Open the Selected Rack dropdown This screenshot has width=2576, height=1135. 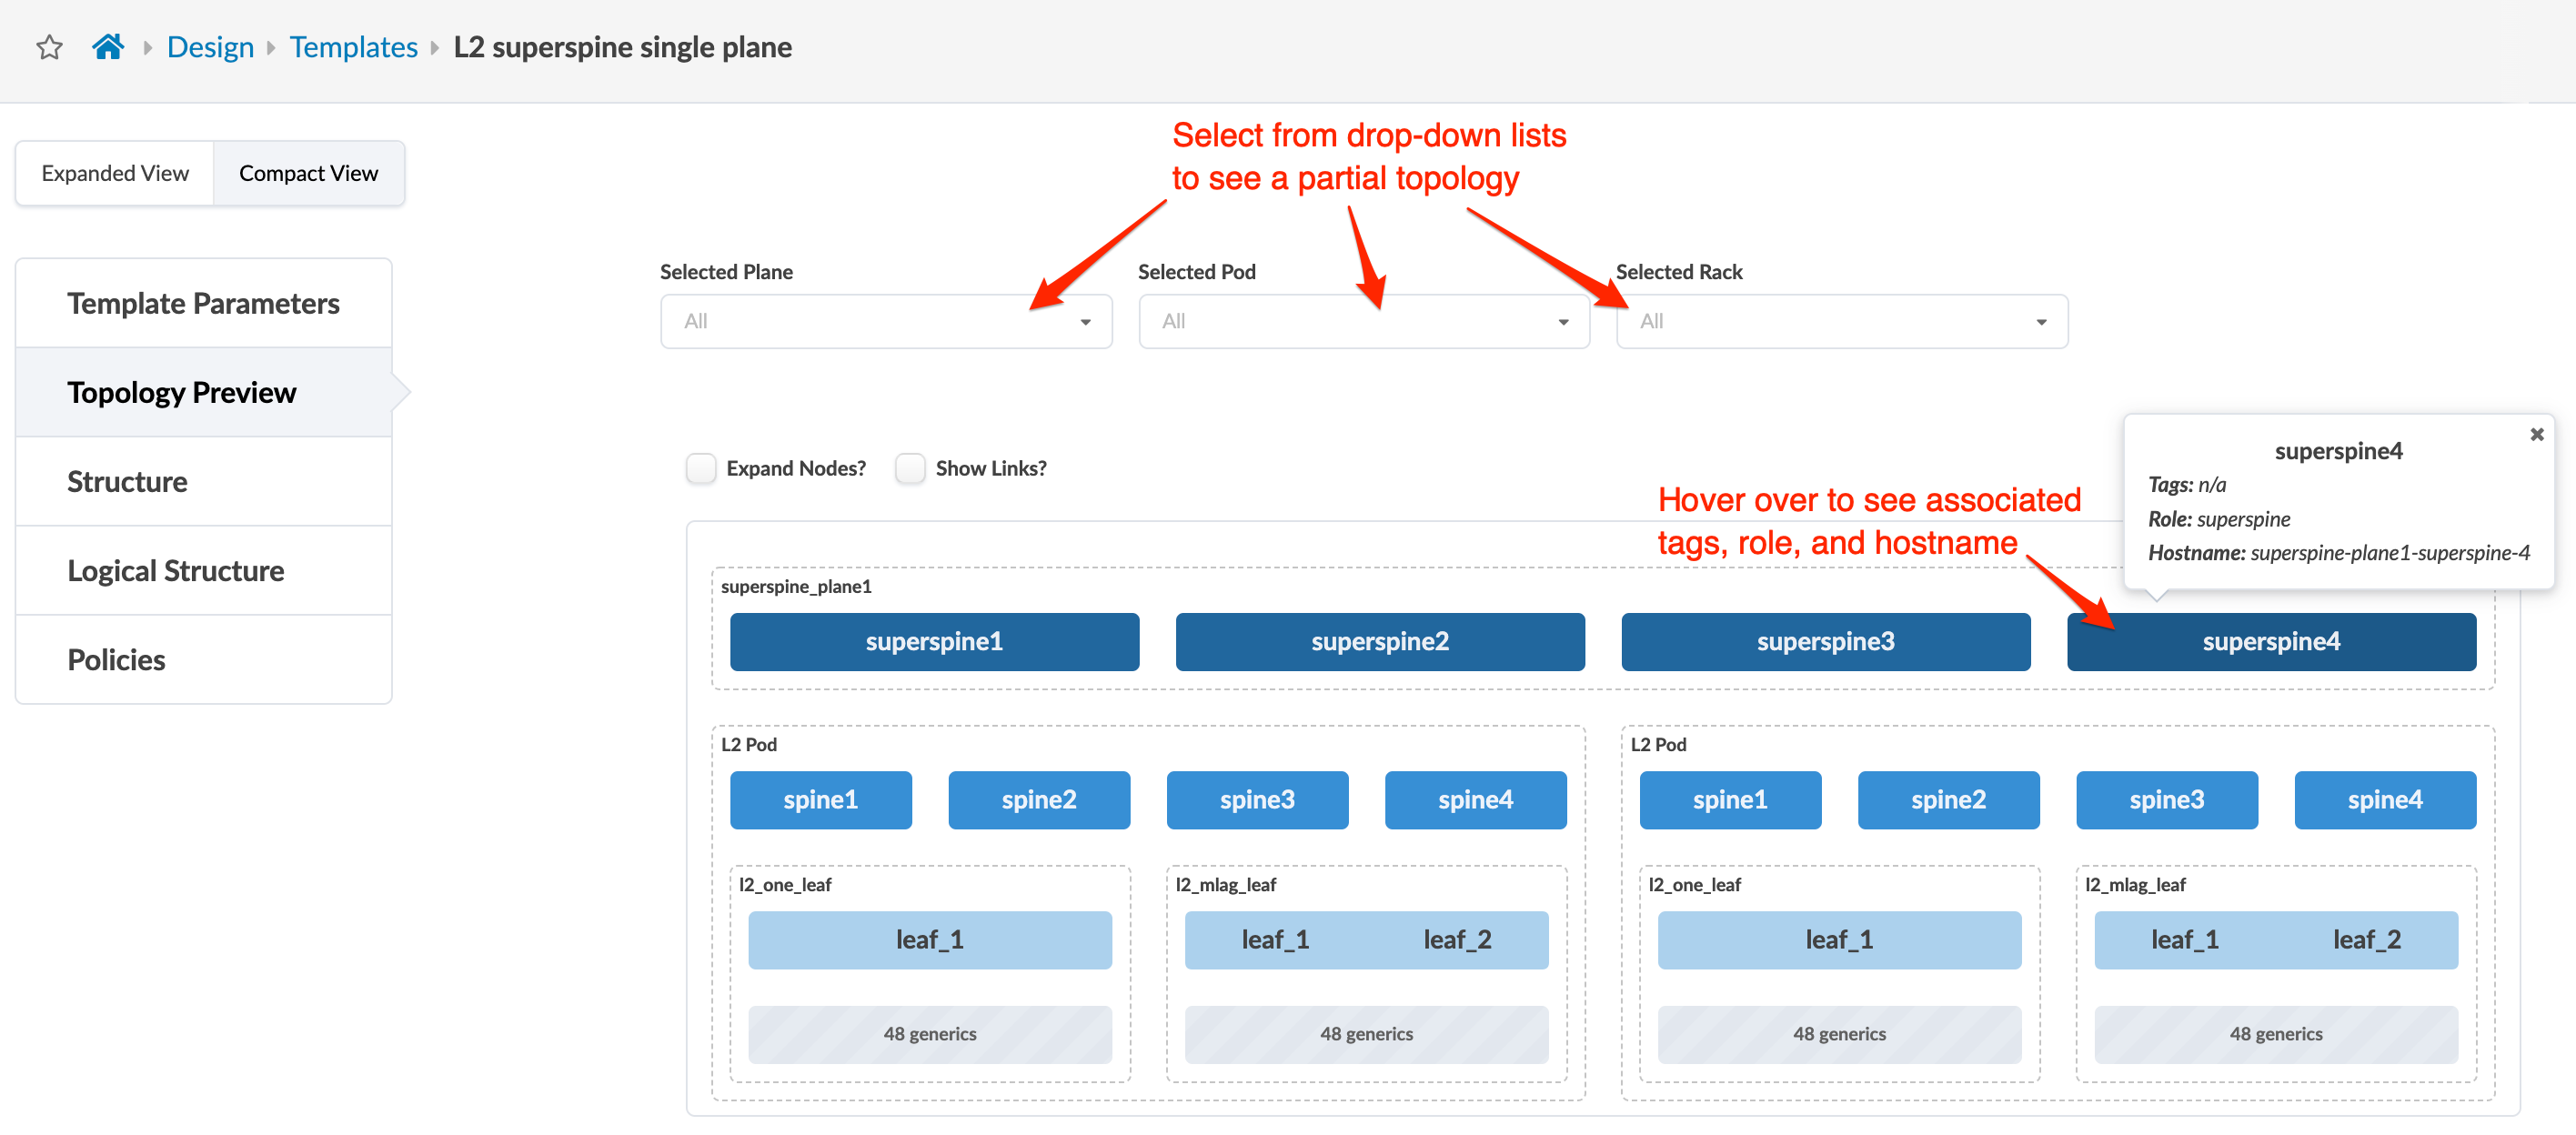point(1841,321)
